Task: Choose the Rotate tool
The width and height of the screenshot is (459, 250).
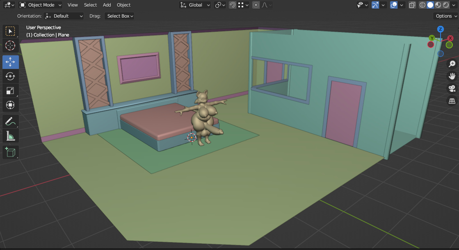Action: 10,76
